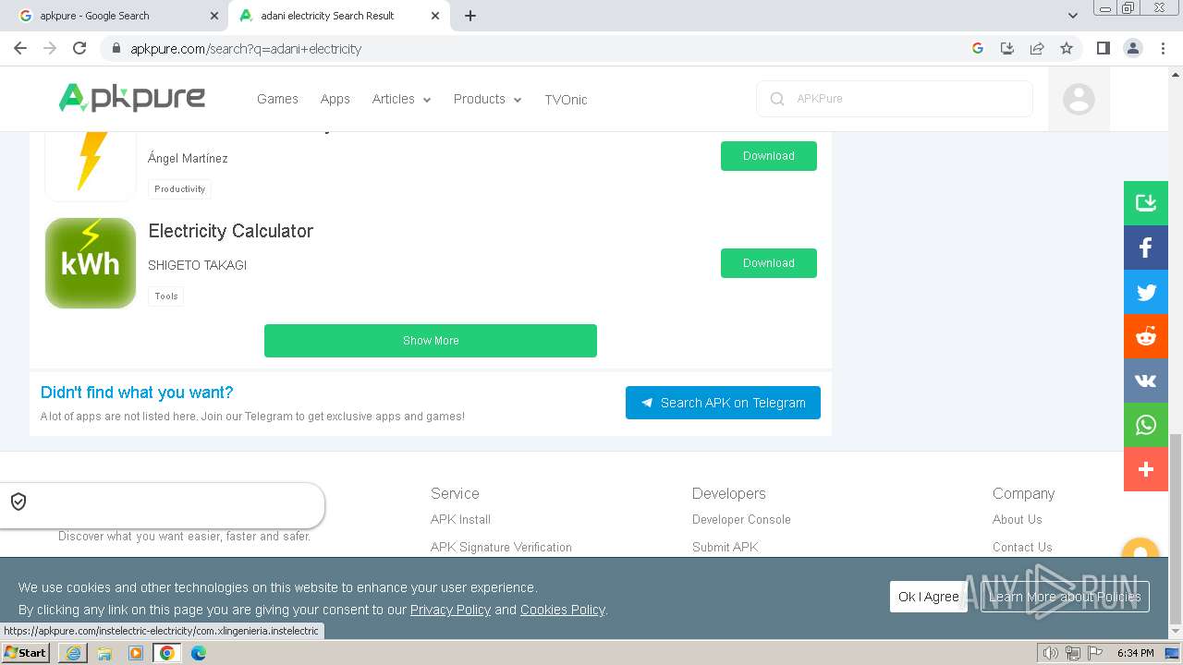Screen dimensions: 1183x665
Task: Expand more share options plus icon
Action: click(x=1146, y=469)
